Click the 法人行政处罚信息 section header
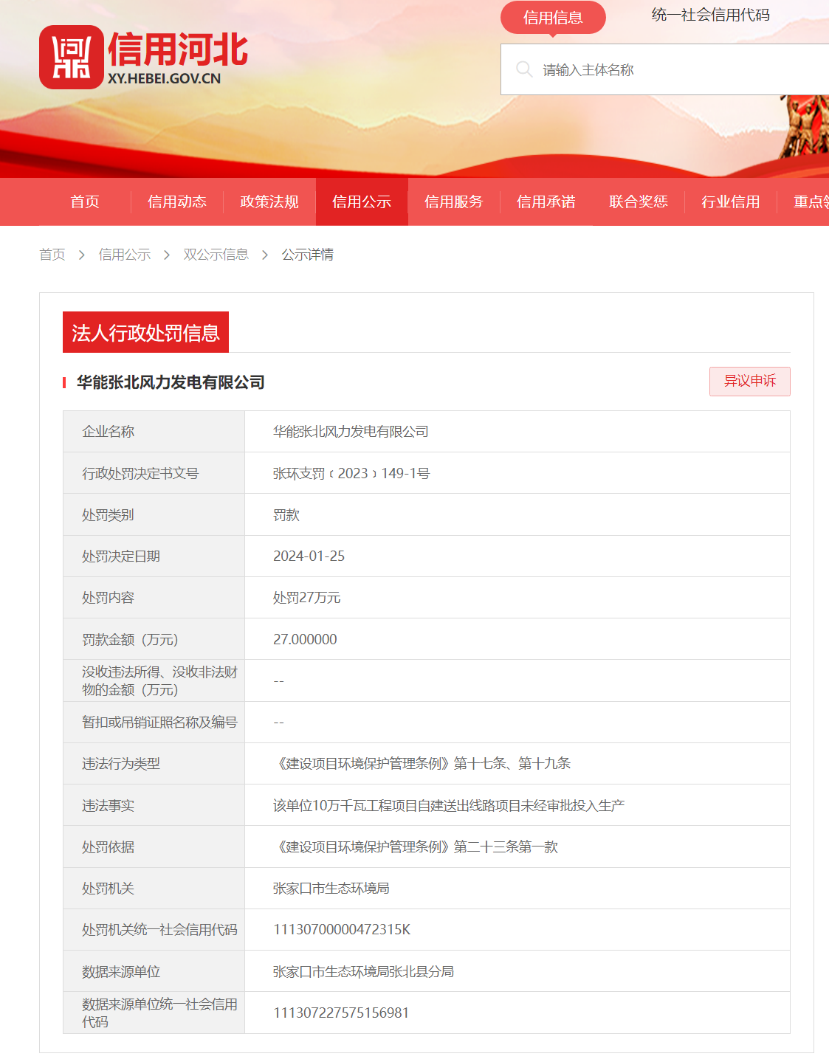 tap(145, 333)
